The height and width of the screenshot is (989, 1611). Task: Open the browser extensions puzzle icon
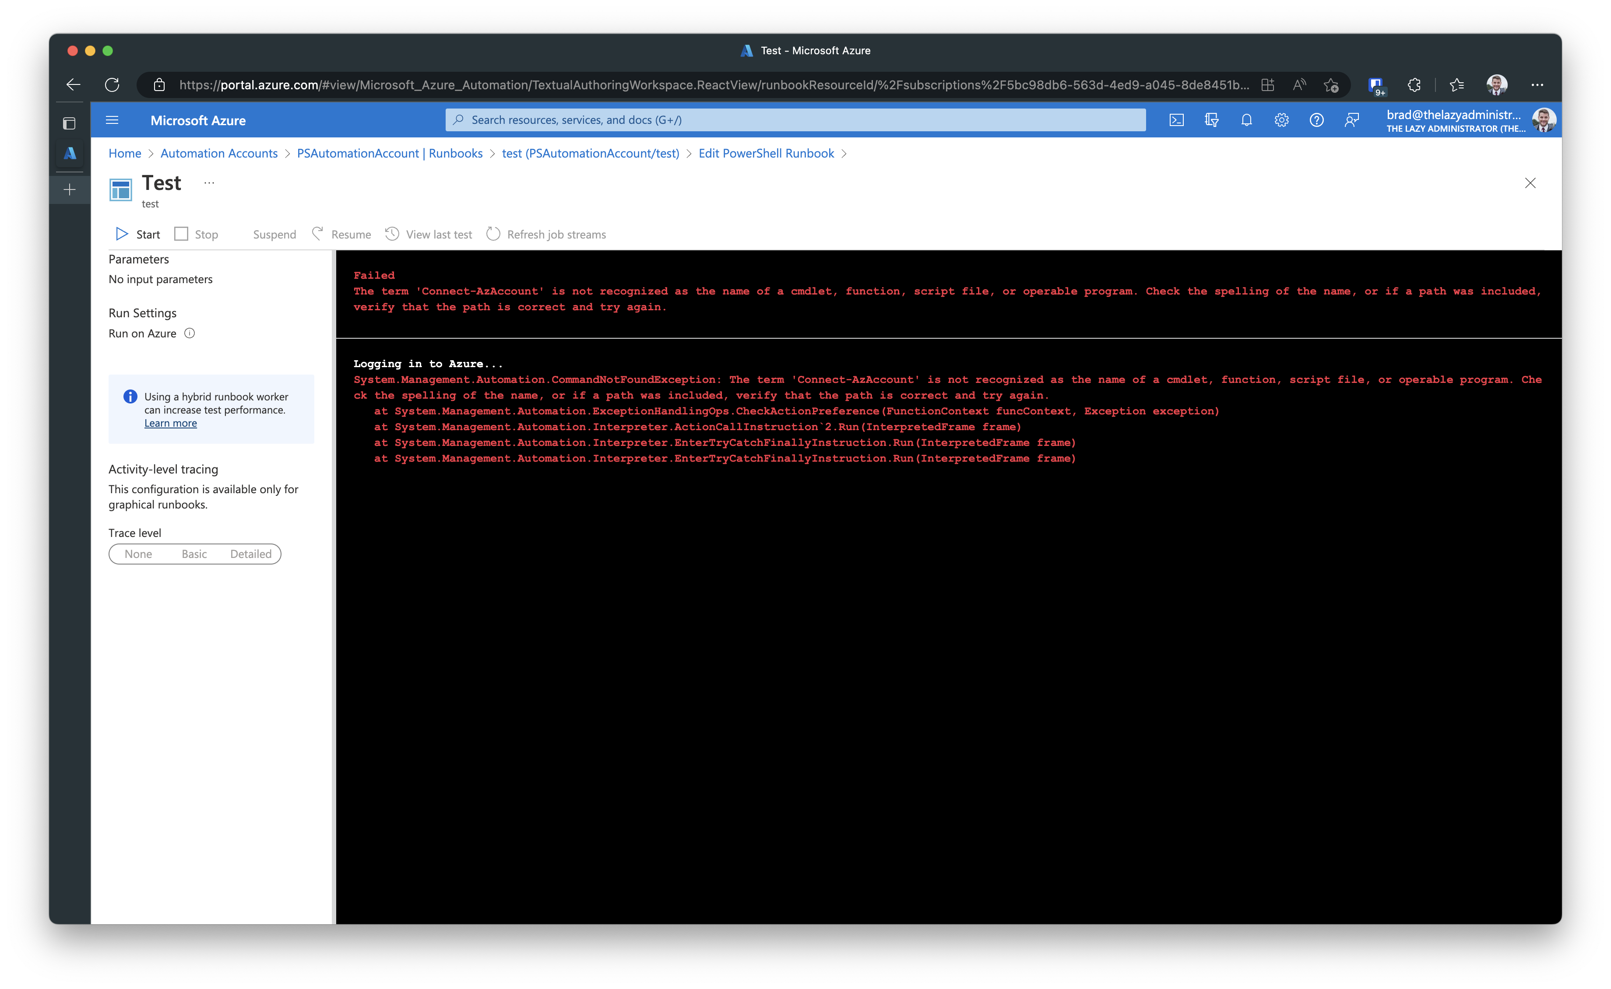tap(1414, 85)
